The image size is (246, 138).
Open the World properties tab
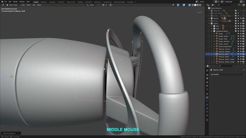tap(207, 89)
